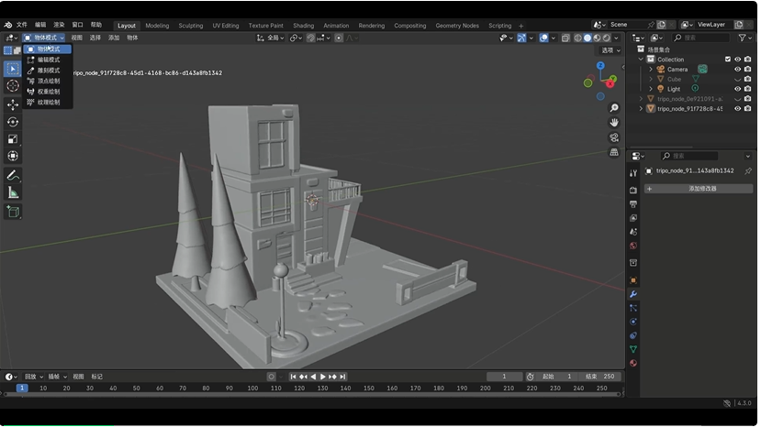Click the gizmo Z axis blue circle
Screen dimensions: 761x427
pos(600,65)
